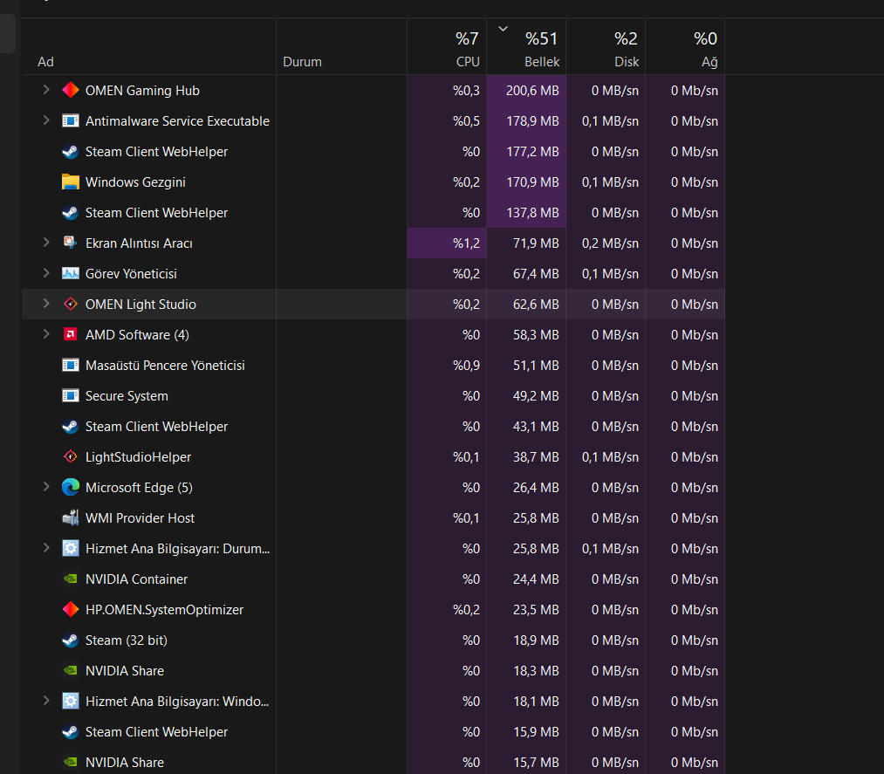The width and height of the screenshot is (884, 774).
Task: Select the Windows Gezgini process name
Action: 135,182
